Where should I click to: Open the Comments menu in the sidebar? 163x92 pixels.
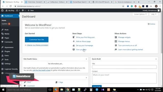click(8, 42)
